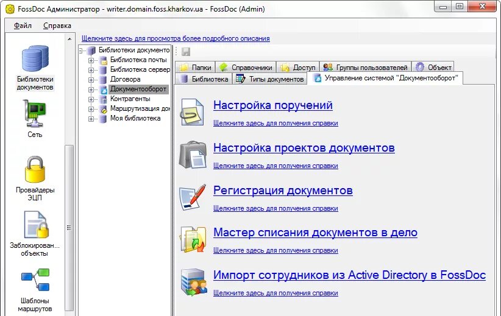Click the Документооборот tree node icon
The width and height of the screenshot is (501, 316).
103,90
